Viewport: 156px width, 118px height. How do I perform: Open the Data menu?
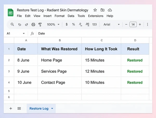(x=71, y=16)
